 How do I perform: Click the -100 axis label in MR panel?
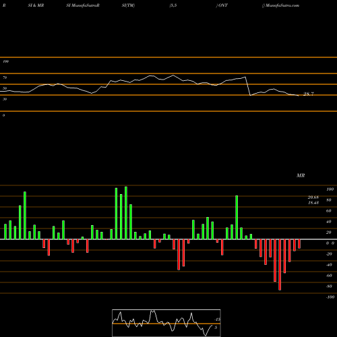coord(330,297)
